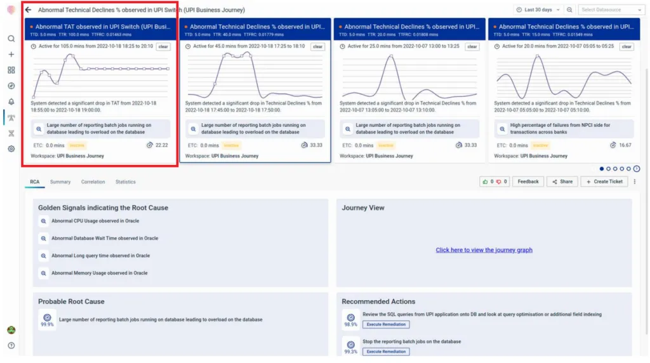650x363 pixels.
Task: Open the Last 30 days time range dropdown
Action: (x=538, y=10)
